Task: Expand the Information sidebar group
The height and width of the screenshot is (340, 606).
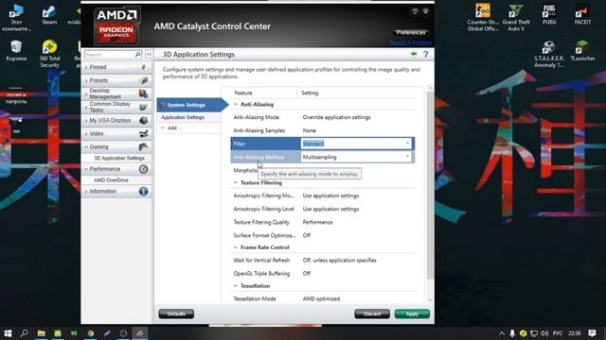Action: click(86, 191)
